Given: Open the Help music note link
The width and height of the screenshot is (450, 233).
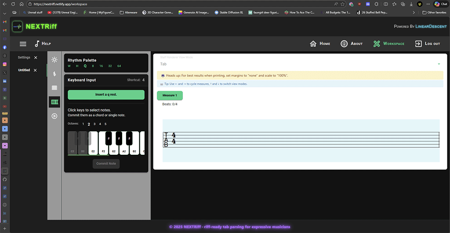Looking at the screenshot, I should tap(43, 44).
